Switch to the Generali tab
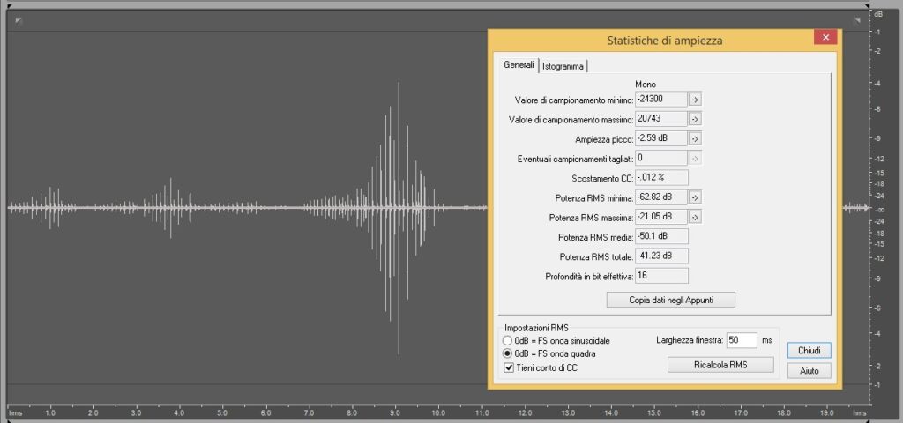The height and width of the screenshot is (423, 903). click(519, 65)
